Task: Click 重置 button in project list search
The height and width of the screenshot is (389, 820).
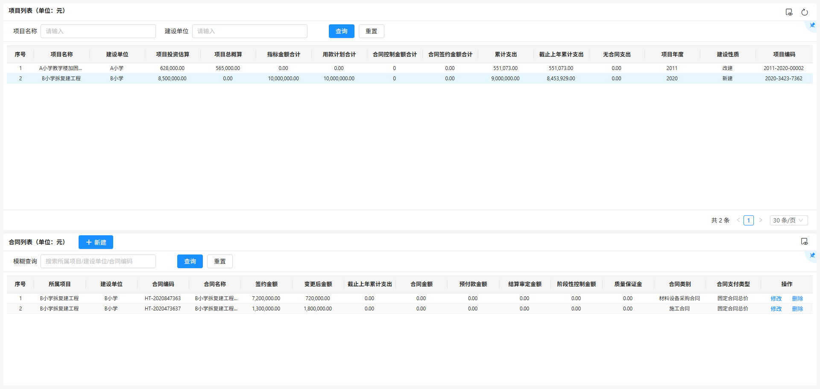Action: pyautogui.click(x=371, y=31)
